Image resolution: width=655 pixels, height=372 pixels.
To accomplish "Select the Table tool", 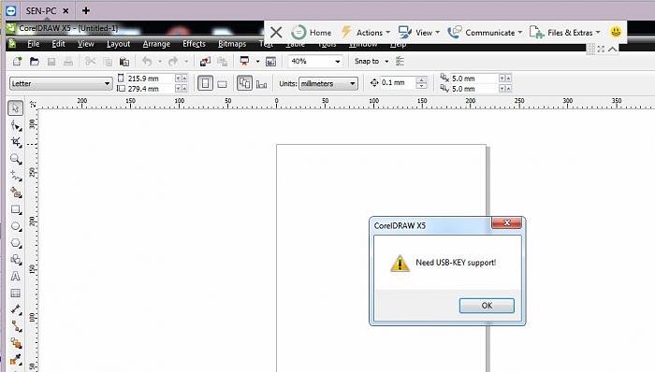I will [x=16, y=293].
